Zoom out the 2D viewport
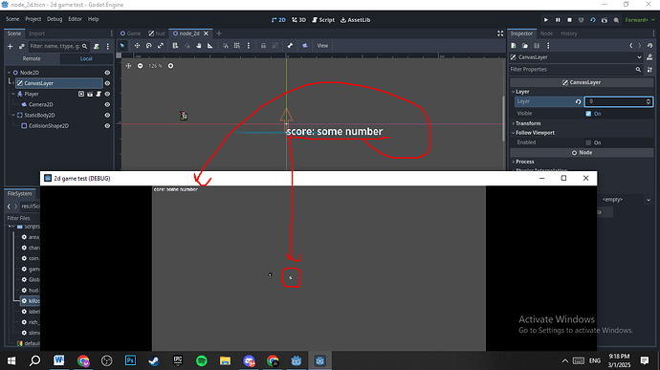Viewport: 660px width, 370px height. 141,66
